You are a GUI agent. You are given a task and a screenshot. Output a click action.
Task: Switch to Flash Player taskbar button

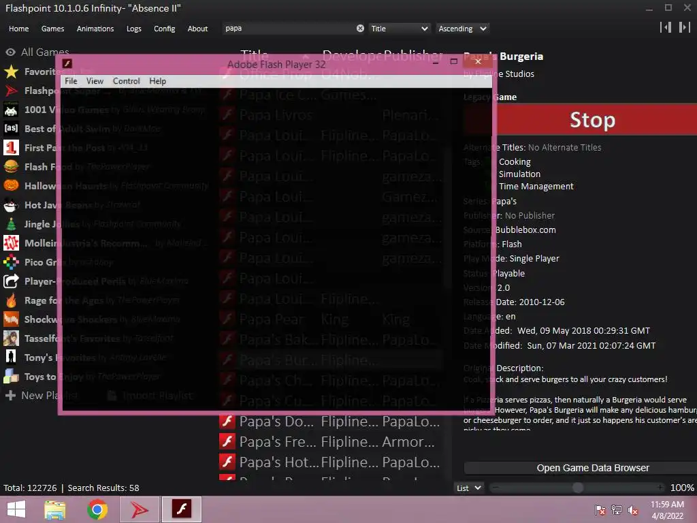point(182,509)
